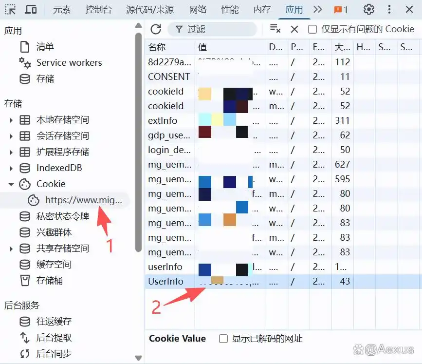Open Service workers in sidebar
422x364 pixels.
click(x=69, y=63)
